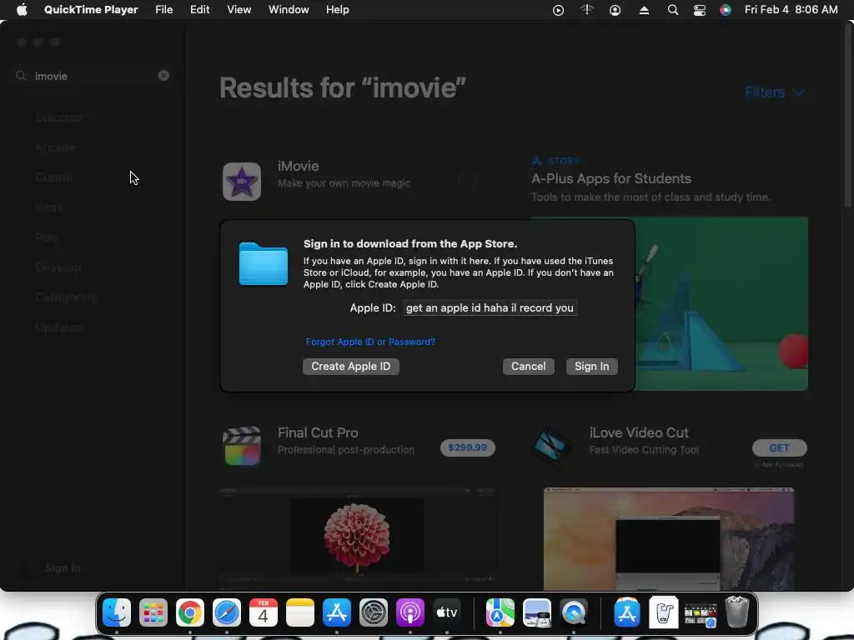The height and width of the screenshot is (640, 854).
Task: Open QuickTime Player from the Dock
Action: pos(574,612)
